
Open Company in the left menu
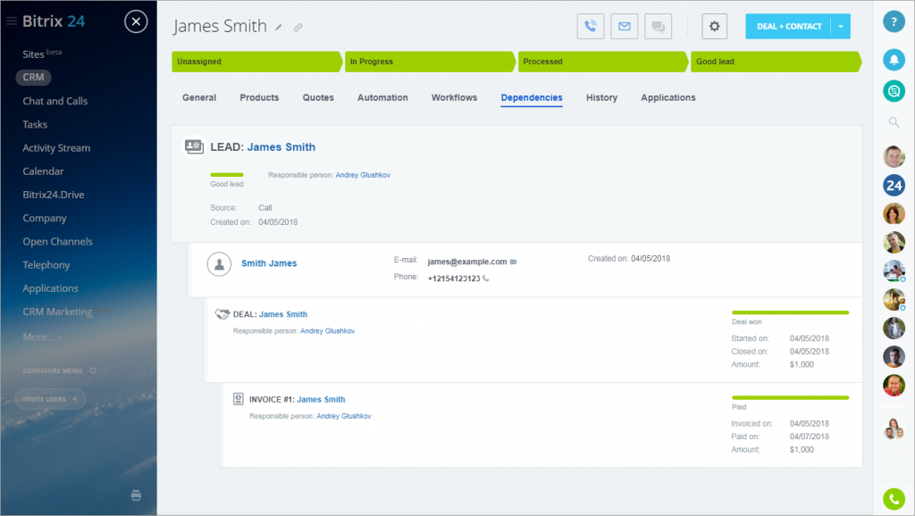click(x=45, y=218)
